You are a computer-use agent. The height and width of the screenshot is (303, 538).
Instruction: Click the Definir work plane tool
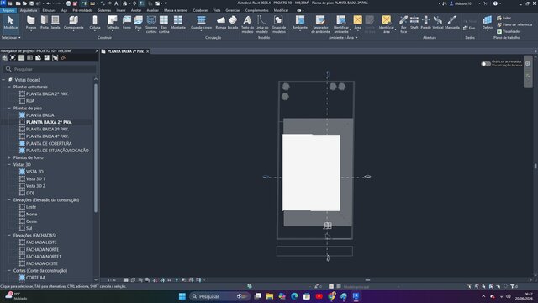[488, 23]
